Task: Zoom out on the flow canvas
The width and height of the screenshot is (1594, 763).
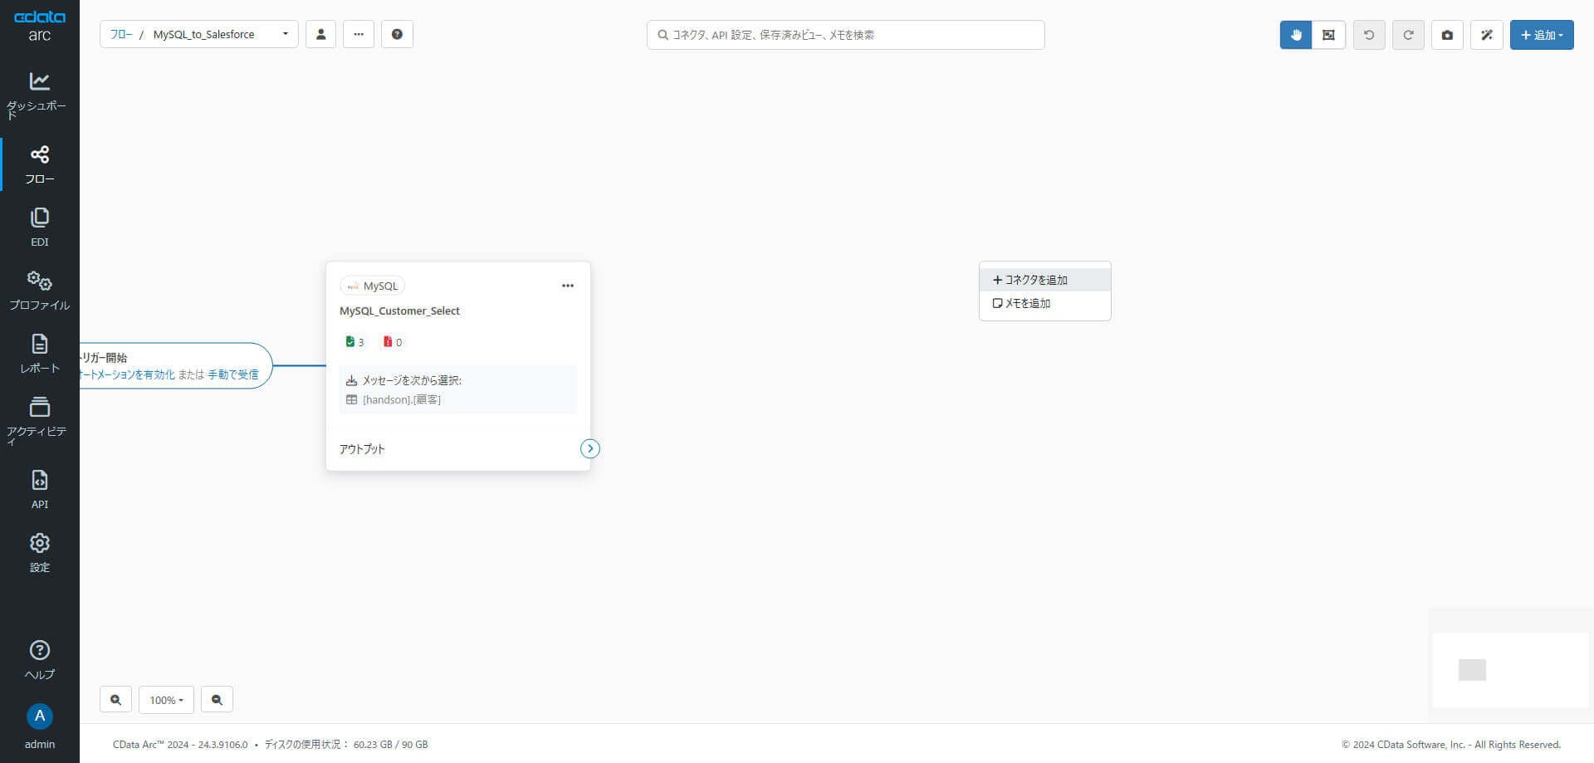Action: (217, 699)
